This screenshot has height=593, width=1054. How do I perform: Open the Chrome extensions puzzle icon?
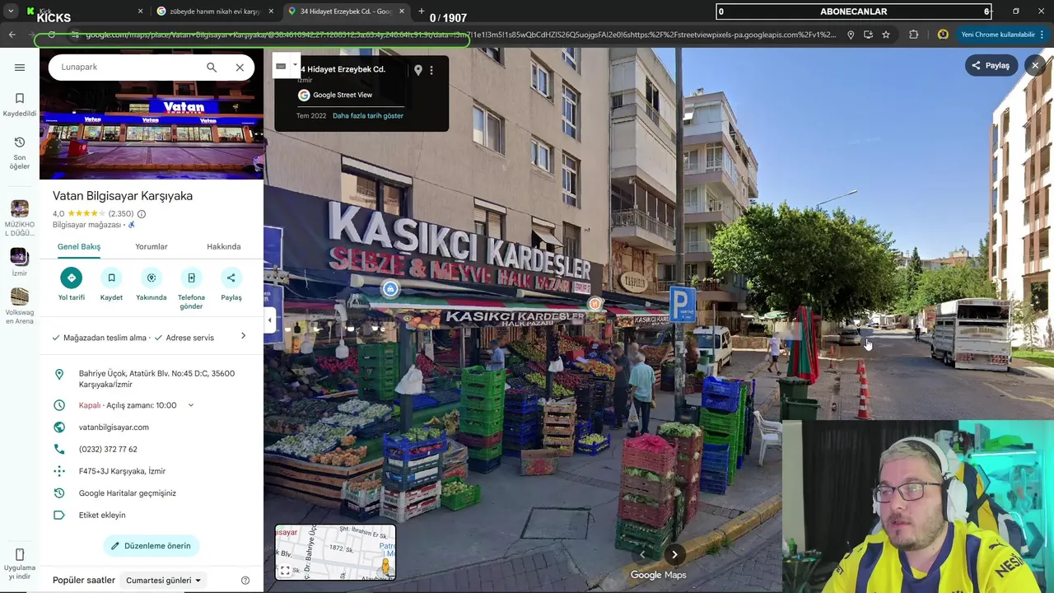pyautogui.click(x=914, y=35)
